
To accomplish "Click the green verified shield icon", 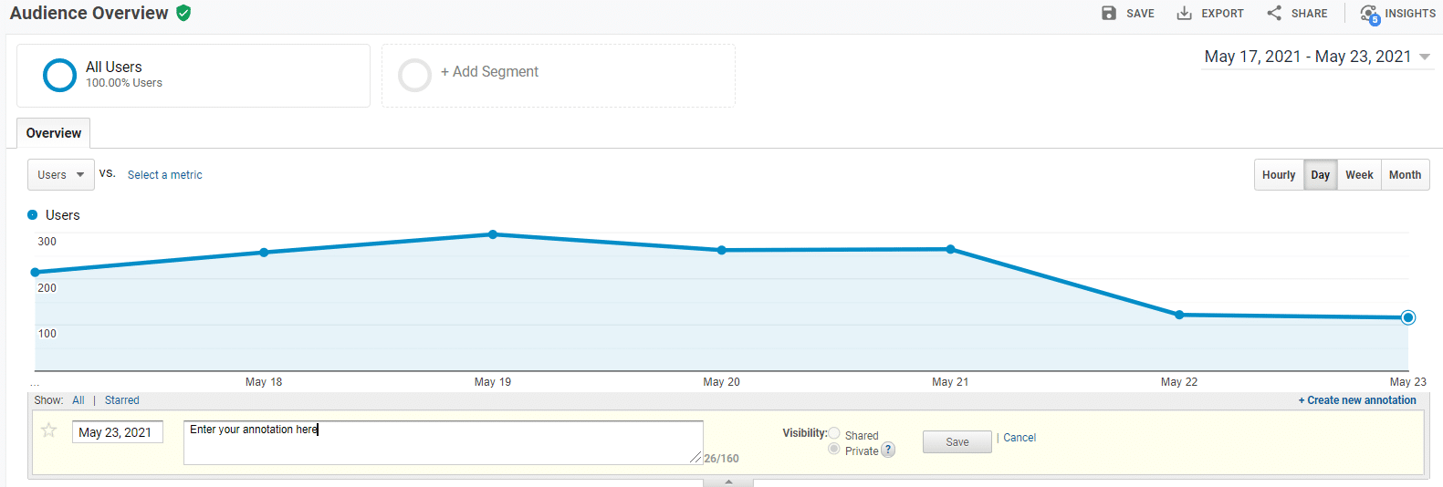I will pyautogui.click(x=183, y=13).
